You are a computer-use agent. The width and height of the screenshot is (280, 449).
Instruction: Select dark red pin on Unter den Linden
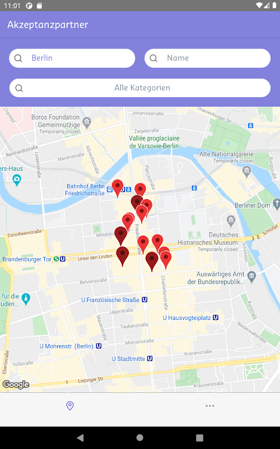pyautogui.click(x=123, y=256)
